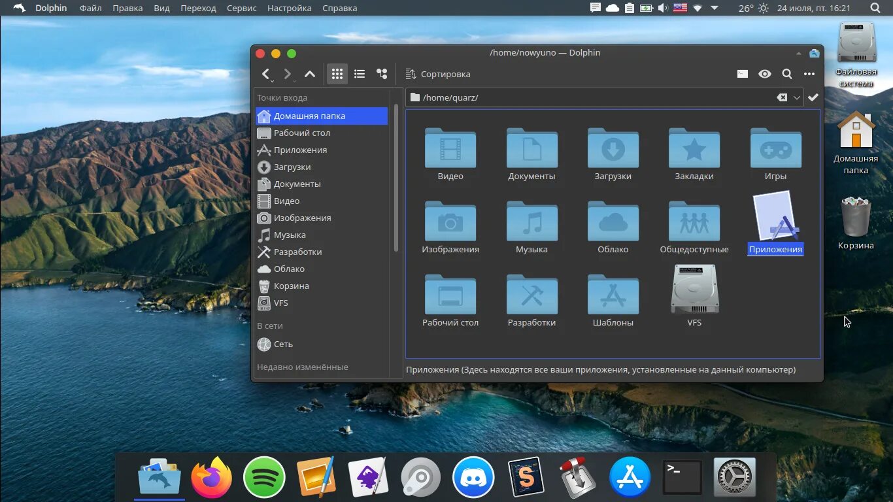Open the three-dots control menu

point(809,74)
